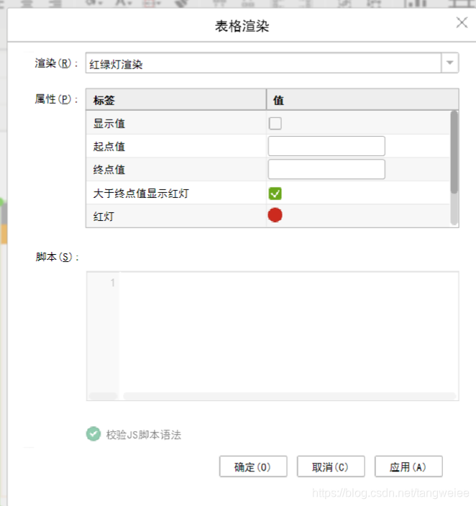Image resolution: width=476 pixels, height=506 pixels.
Task: Click the 应用(A) button
Action: (408, 466)
